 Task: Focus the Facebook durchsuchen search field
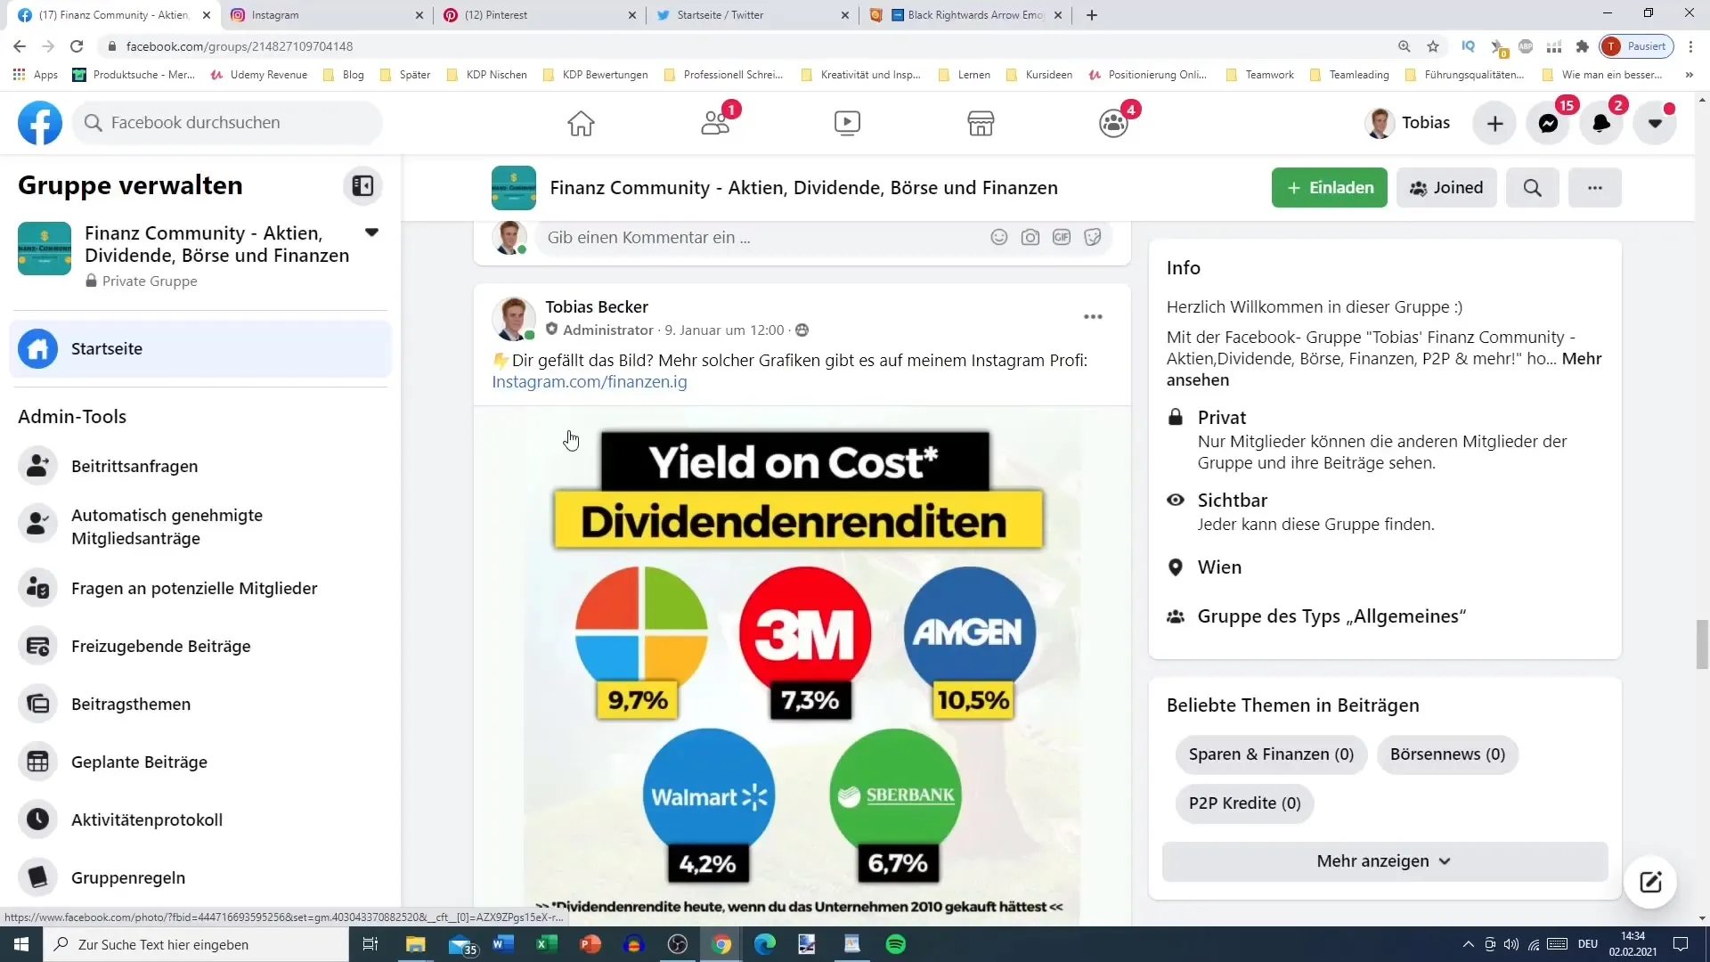[227, 123]
